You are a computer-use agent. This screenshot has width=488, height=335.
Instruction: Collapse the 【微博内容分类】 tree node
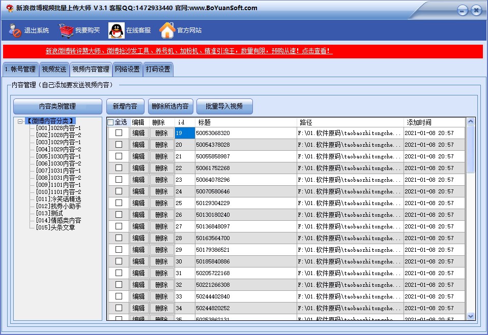tap(20, 121)
